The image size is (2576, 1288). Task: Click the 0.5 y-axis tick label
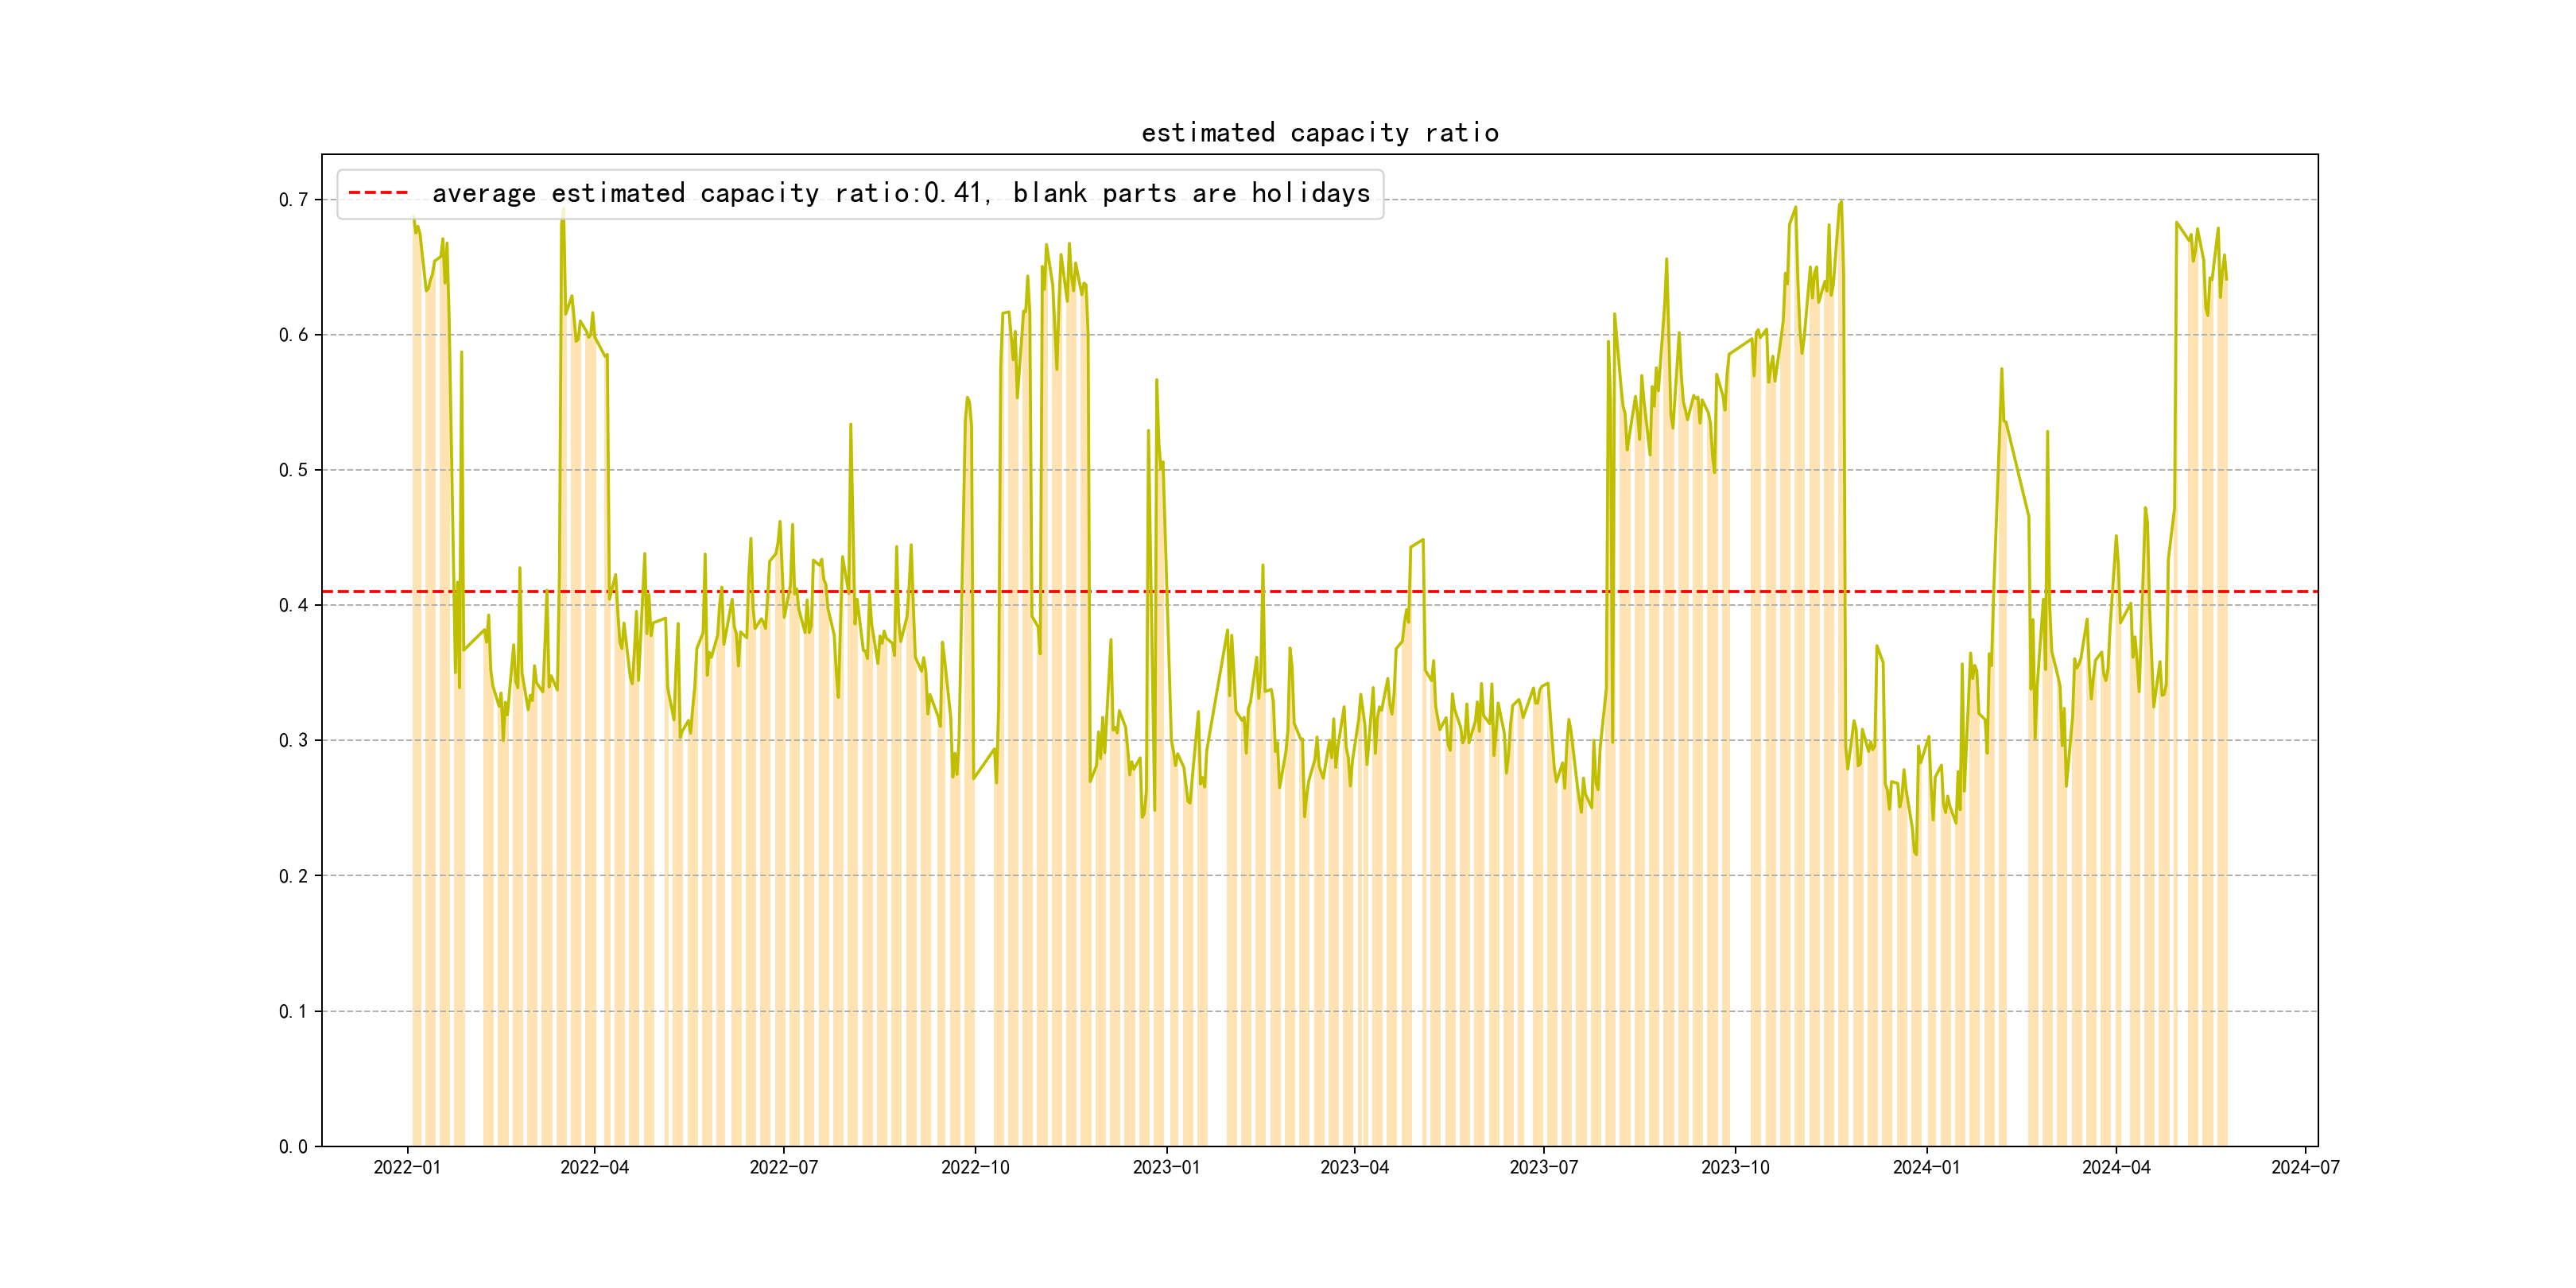click(293, 470)
